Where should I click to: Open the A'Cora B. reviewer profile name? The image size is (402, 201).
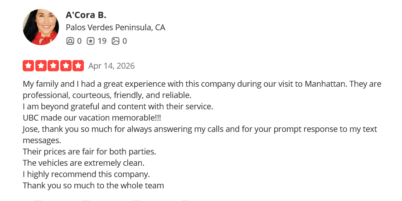pyautogui.click(x=86, y=14)
